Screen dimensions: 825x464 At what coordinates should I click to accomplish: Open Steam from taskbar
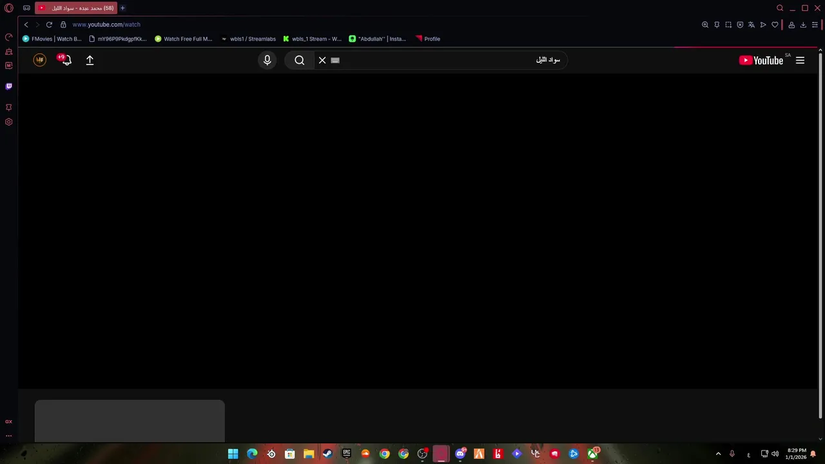pos(327,454)
